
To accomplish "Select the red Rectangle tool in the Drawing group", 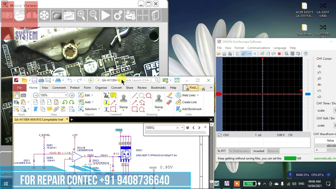I will pyautogui.click(x=134, y=109).
